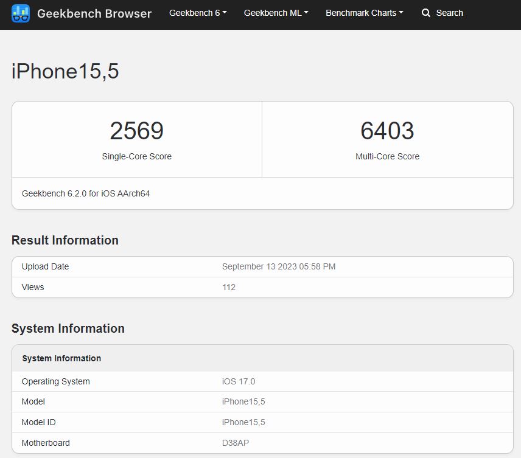Click the Model ID label
The image size is (521, 458).
pyautogui.click(x=38, y=423)
